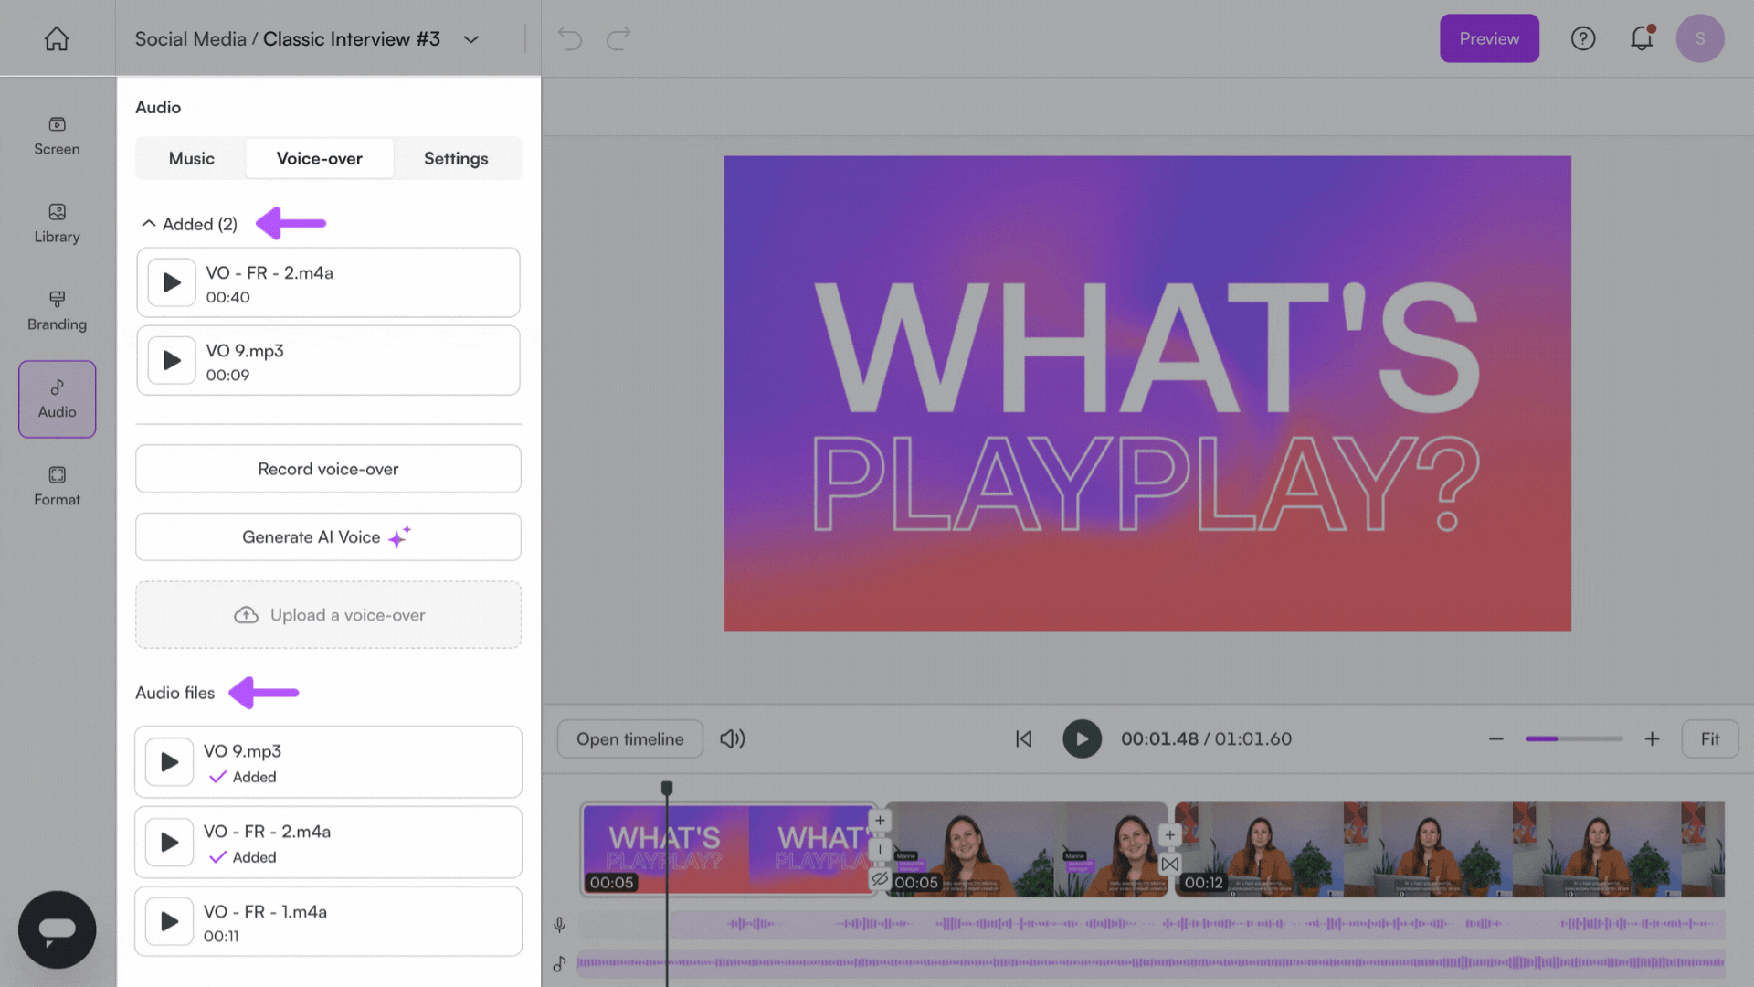Adjust the timeline zoom slider
The height and width of the screenshot is (987, 1754).
click(x=1573, y=738)
